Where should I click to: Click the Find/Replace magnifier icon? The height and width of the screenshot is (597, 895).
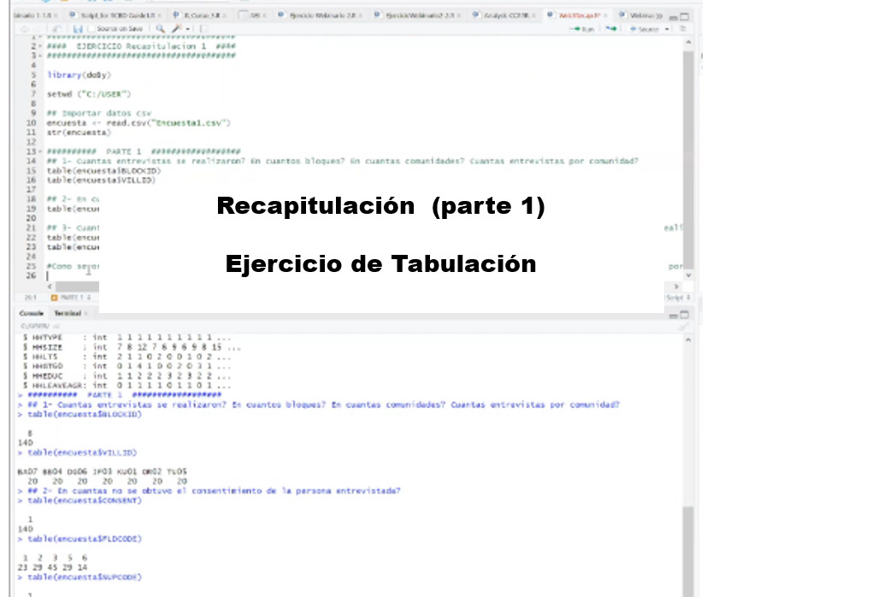(x=160, y=29)
